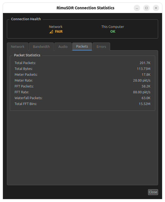Click the FAIR network status text
165x202 pixels.
59,32
